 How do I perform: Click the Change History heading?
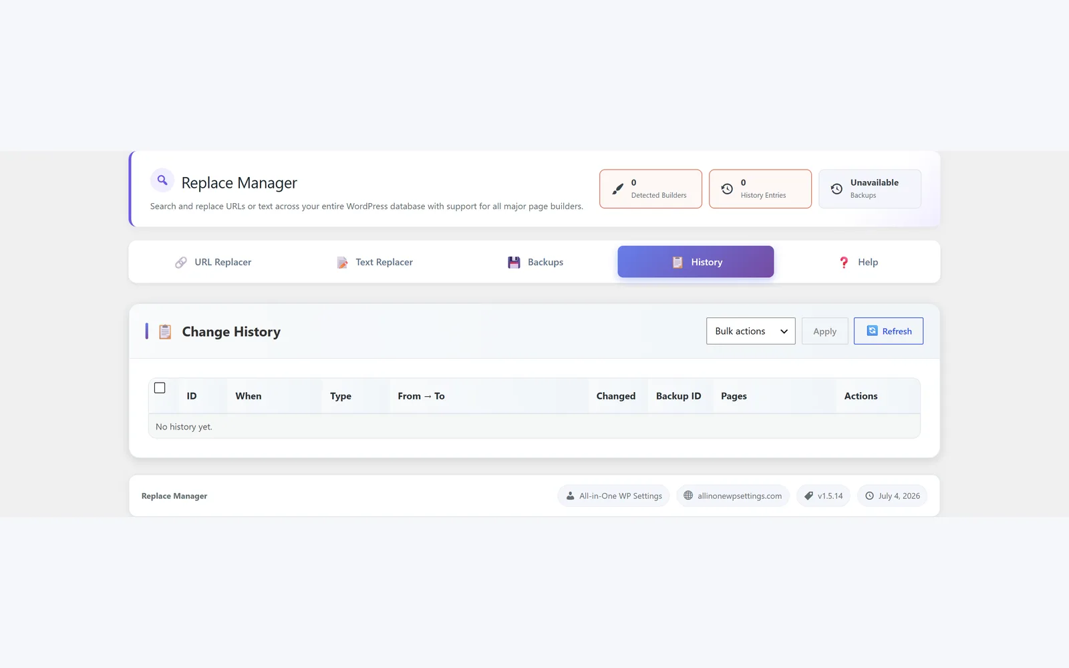[x=231, y=332]
